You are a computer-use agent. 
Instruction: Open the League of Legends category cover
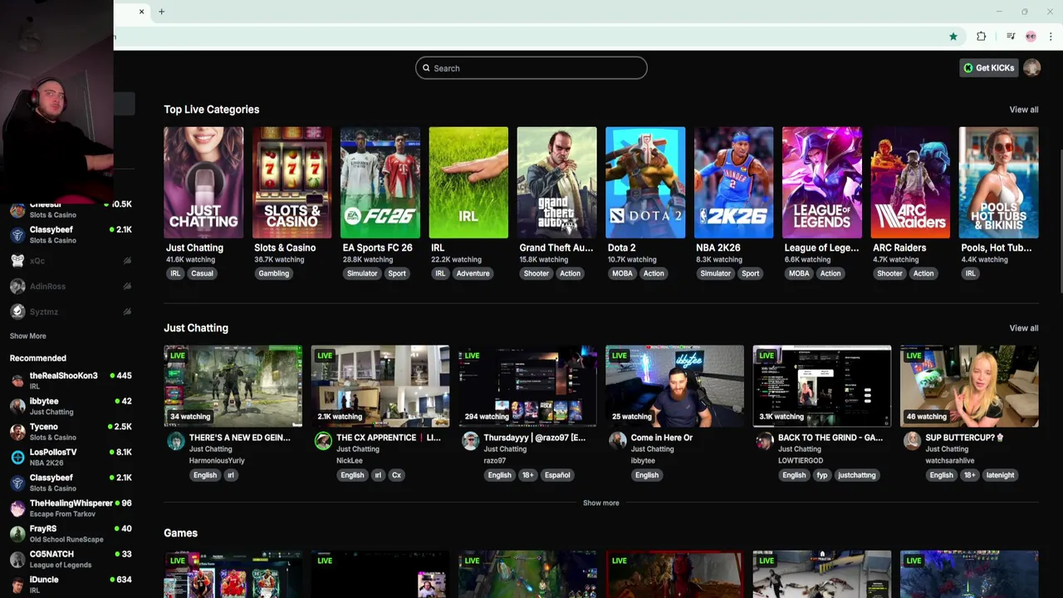tap(822, 183)
